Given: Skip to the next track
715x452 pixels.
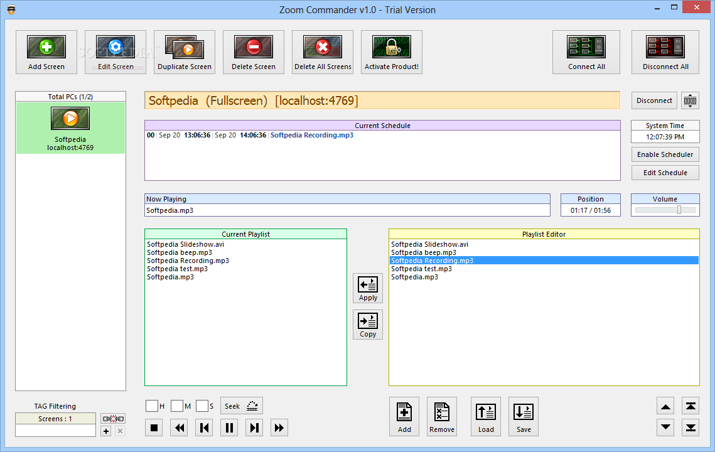Looking at the screenshot, I should tap(254, 428).
